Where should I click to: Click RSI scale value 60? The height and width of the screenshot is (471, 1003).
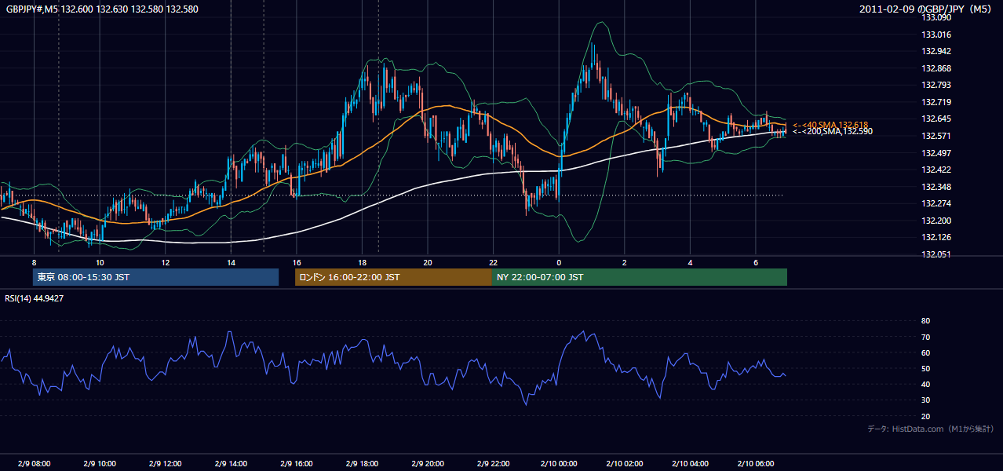[925, 352]
